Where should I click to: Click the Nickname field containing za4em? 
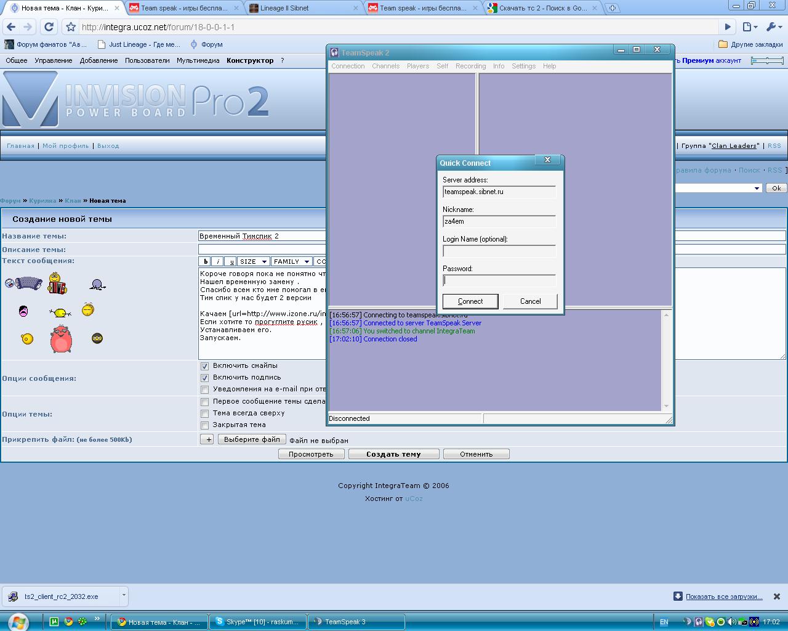[x=499, y=221]
